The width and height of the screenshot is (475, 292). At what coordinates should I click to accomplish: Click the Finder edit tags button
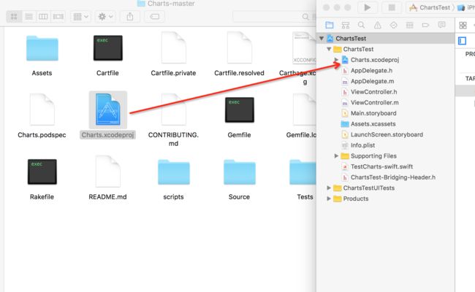coord(154,16)
